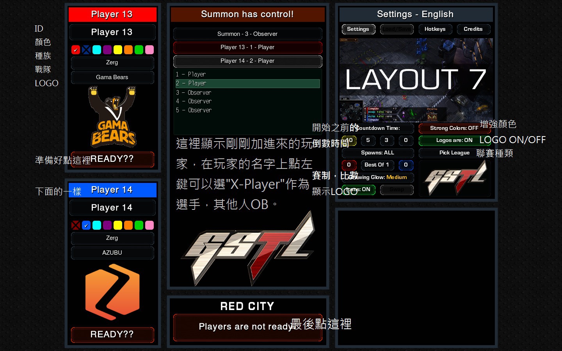Pick the orange color swatch for Player 13
The image size is (562, 351).
(128, 50)
